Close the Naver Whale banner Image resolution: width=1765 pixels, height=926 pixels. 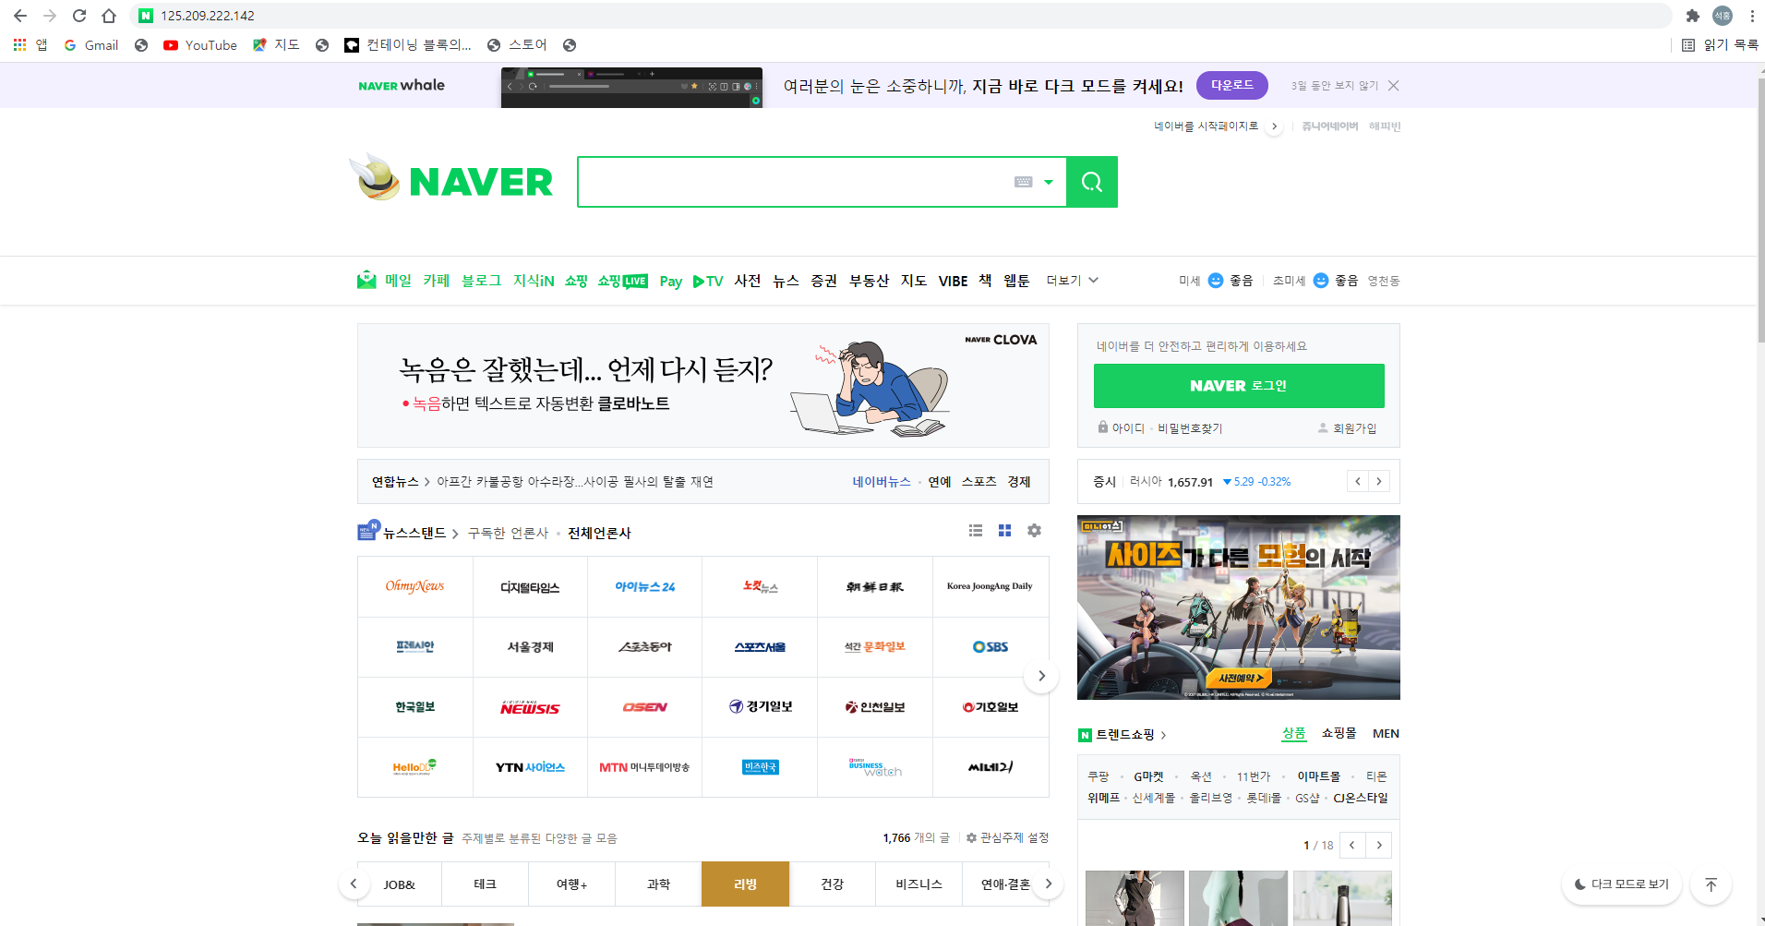click(x=1393, y=85)
